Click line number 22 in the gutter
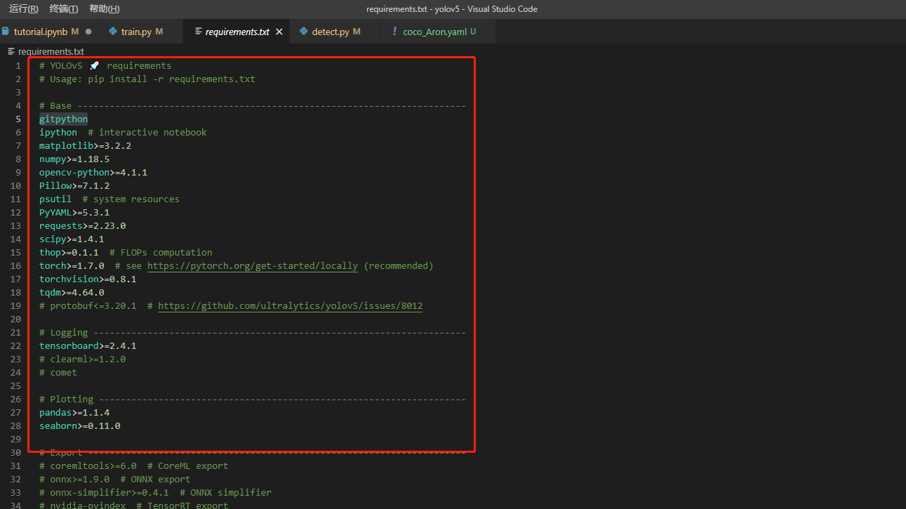Image resolution: width=906 pixels, height=509 pixels. click(16, 346)
